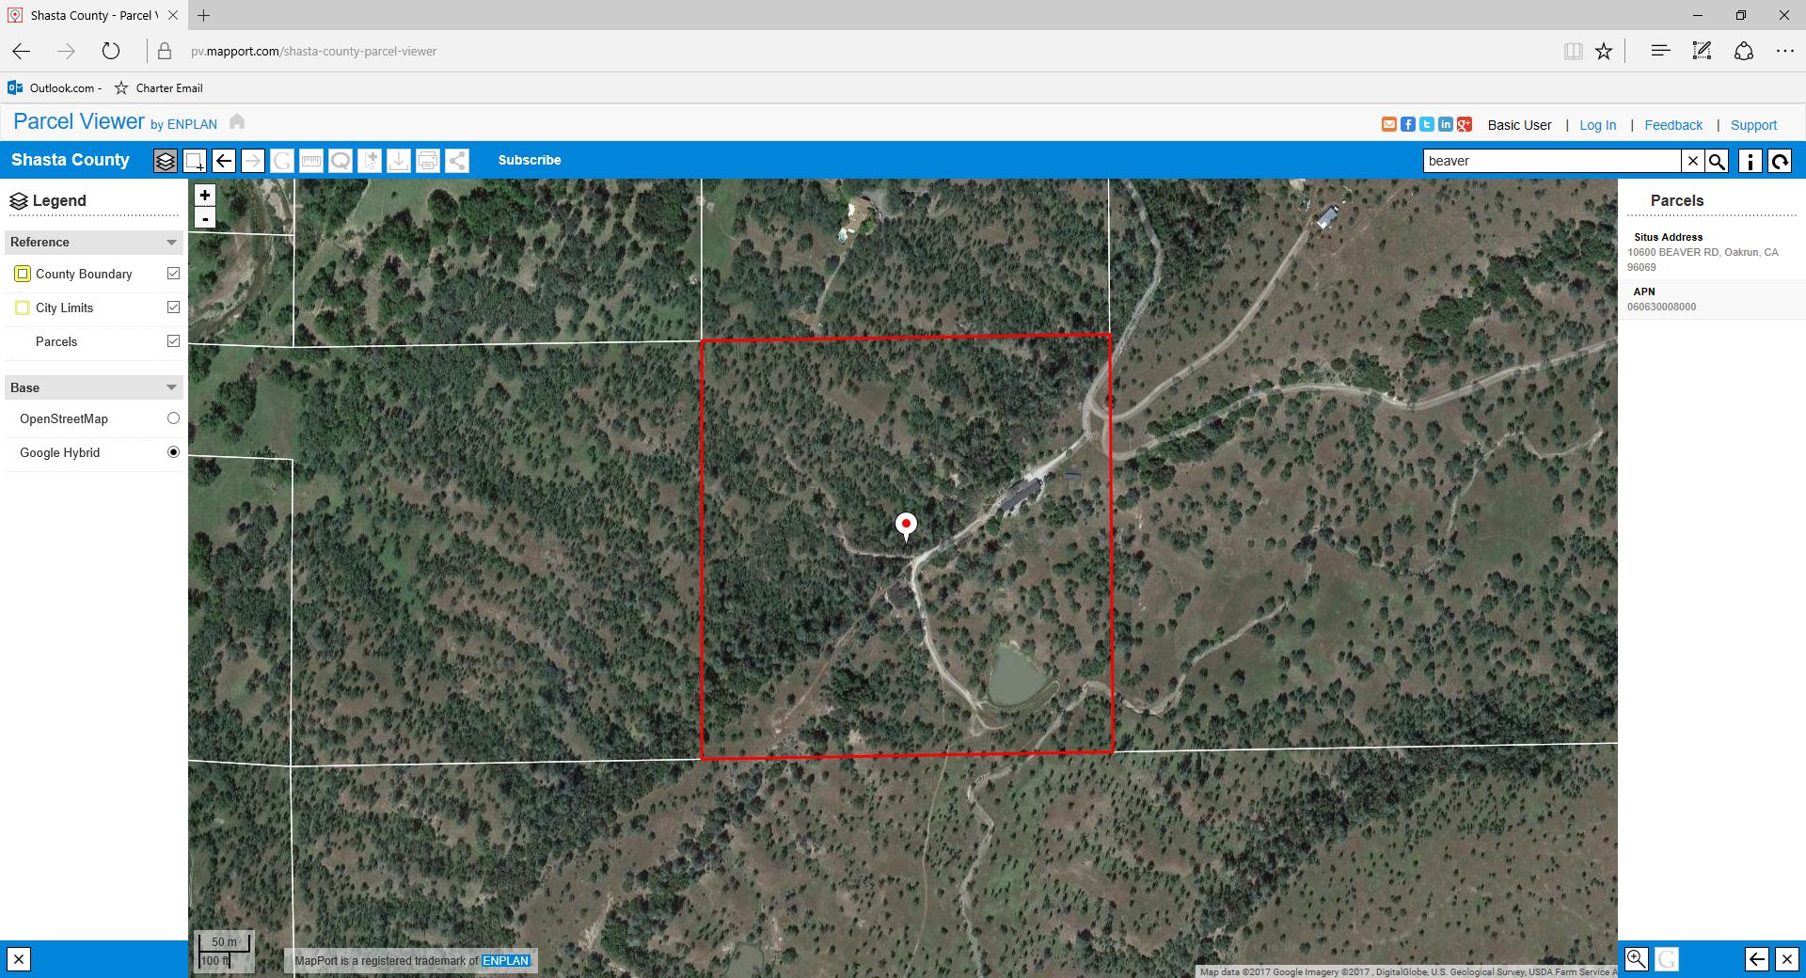
Task: Click the identify-with-pointer tool icon
Action: [370, 161]
